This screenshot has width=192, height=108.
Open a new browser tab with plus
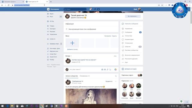tap(51, 2)
